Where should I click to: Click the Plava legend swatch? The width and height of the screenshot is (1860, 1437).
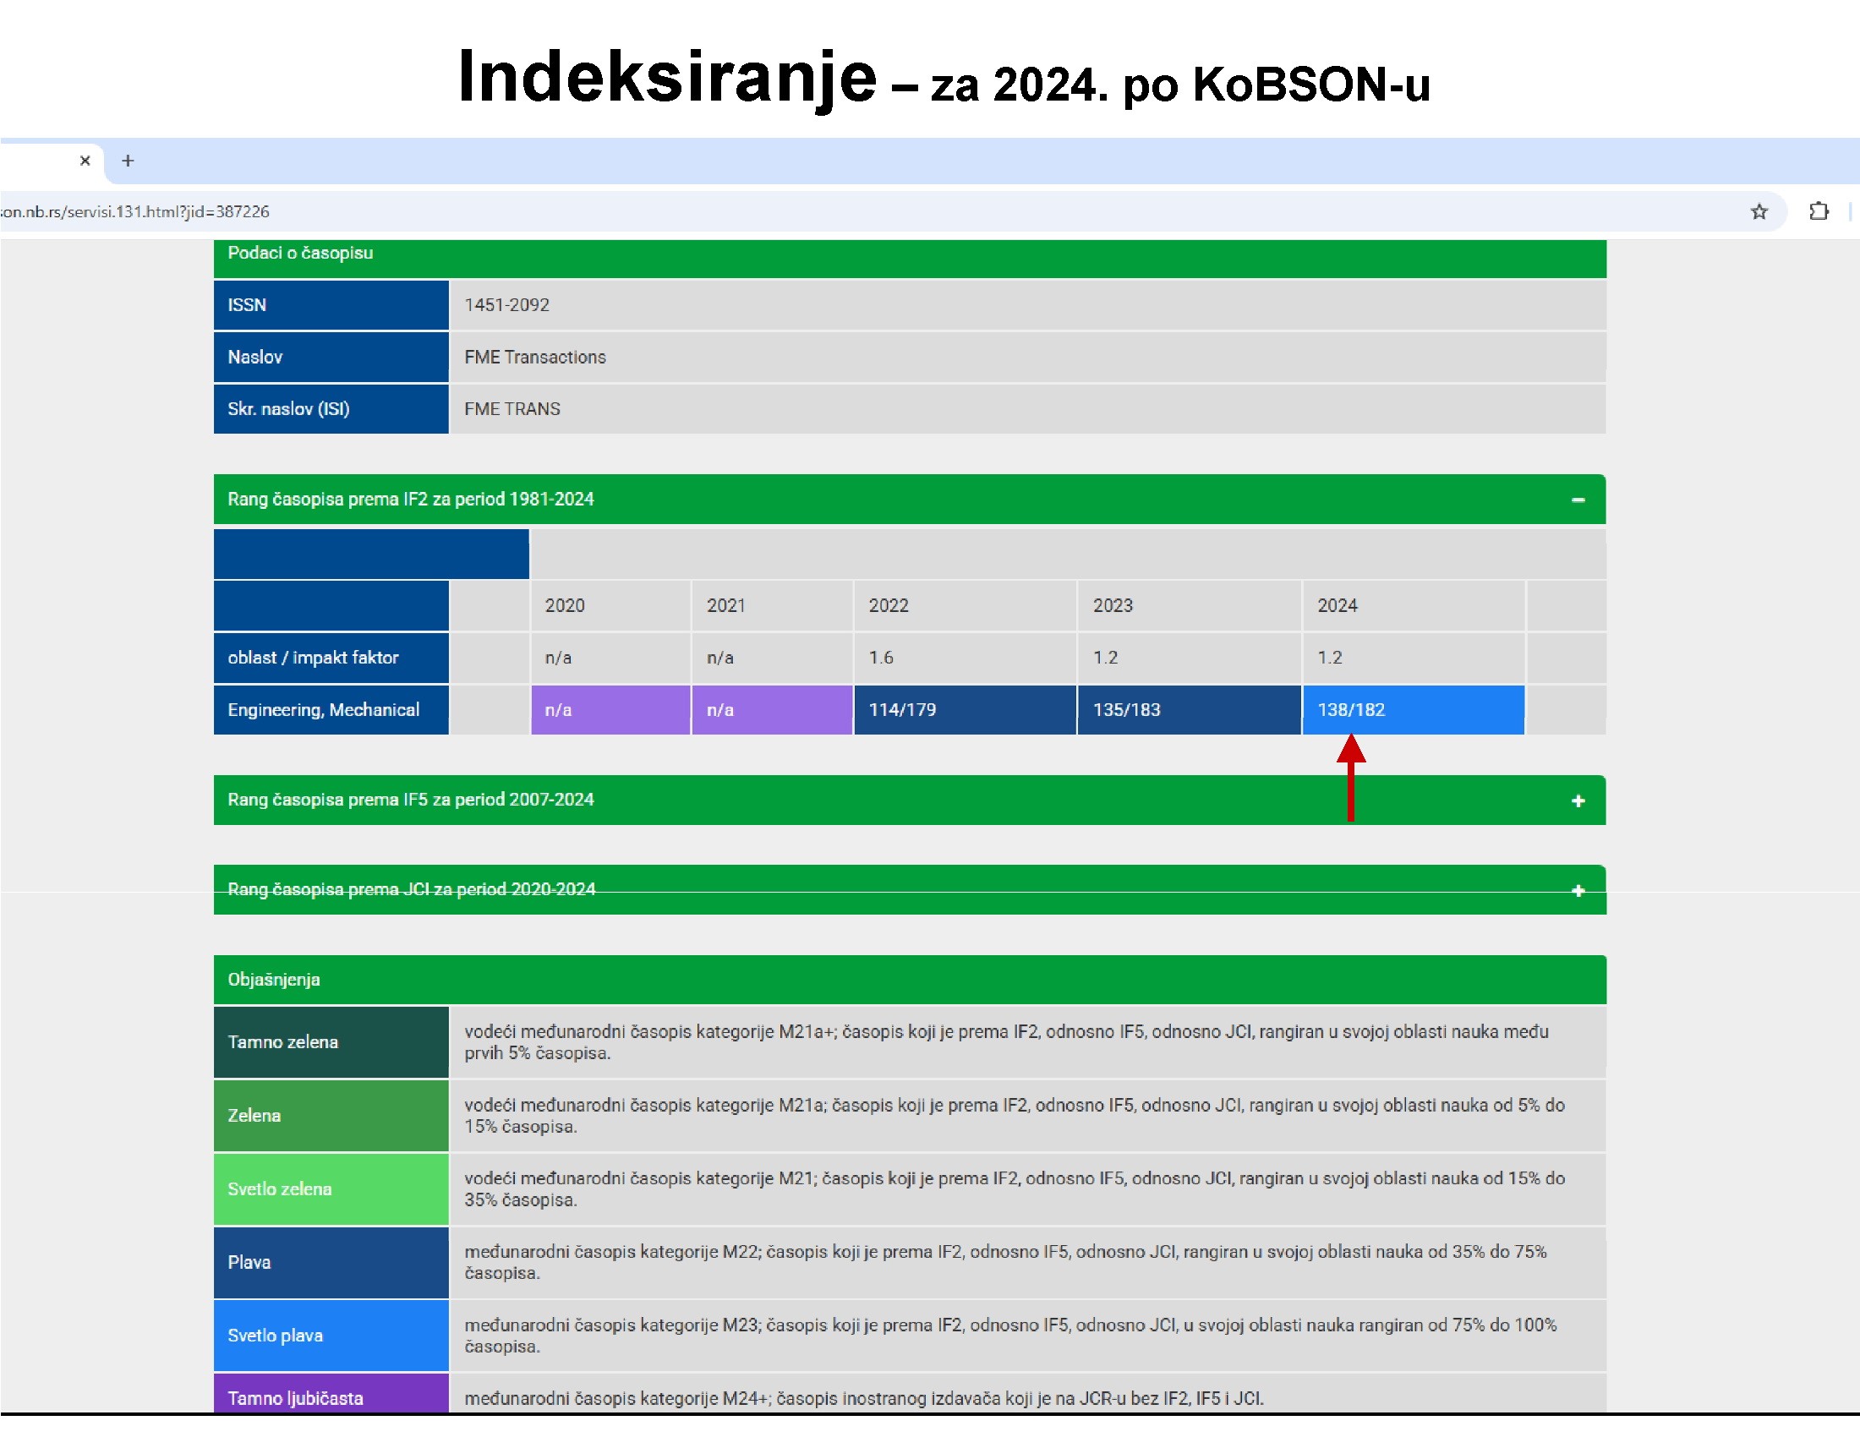pos(331,1262)
